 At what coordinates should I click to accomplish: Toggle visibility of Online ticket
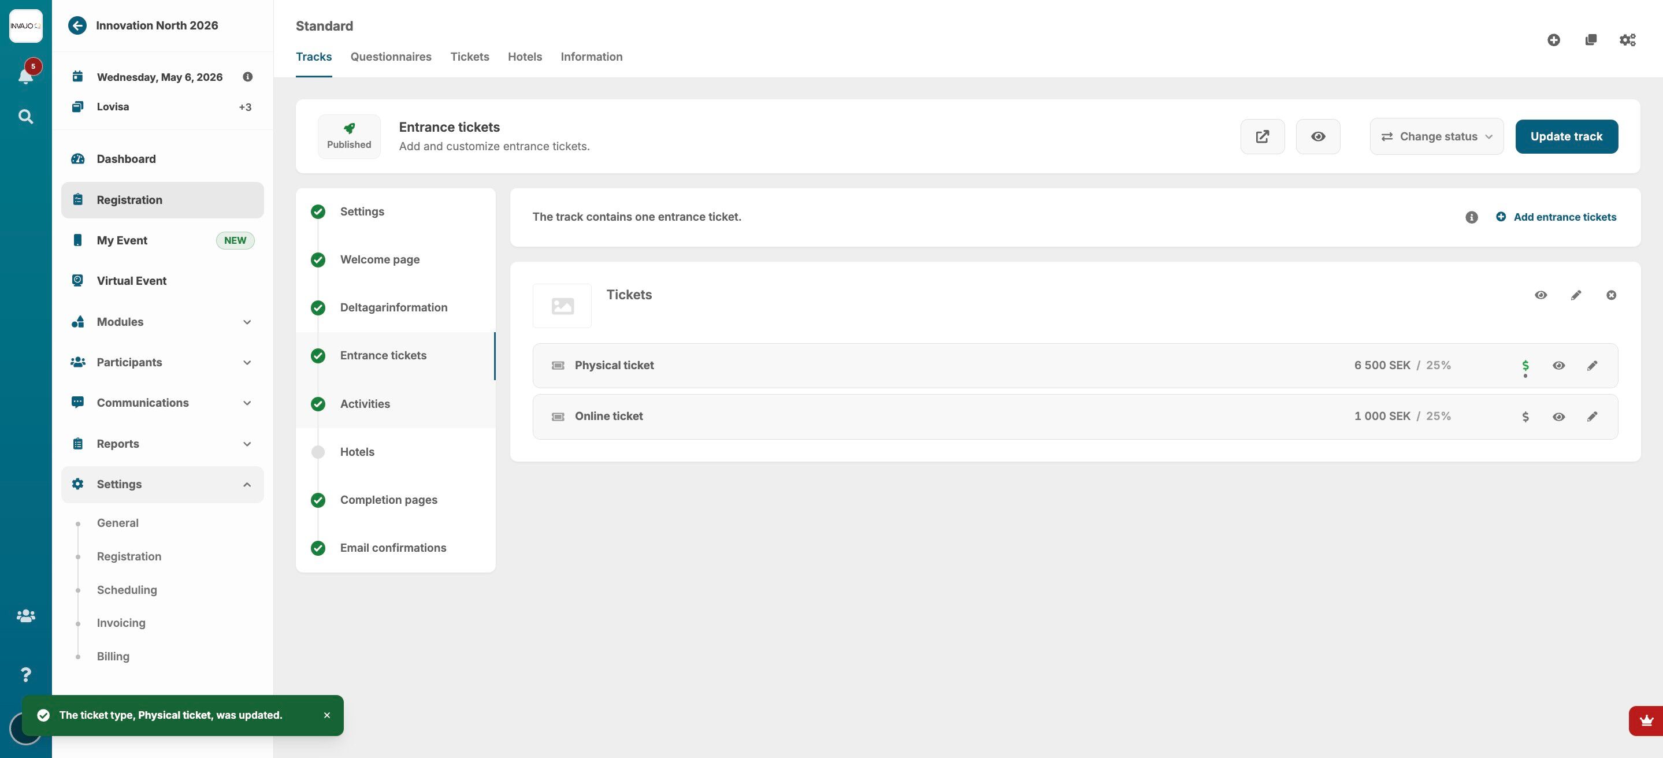point(1558,417)
